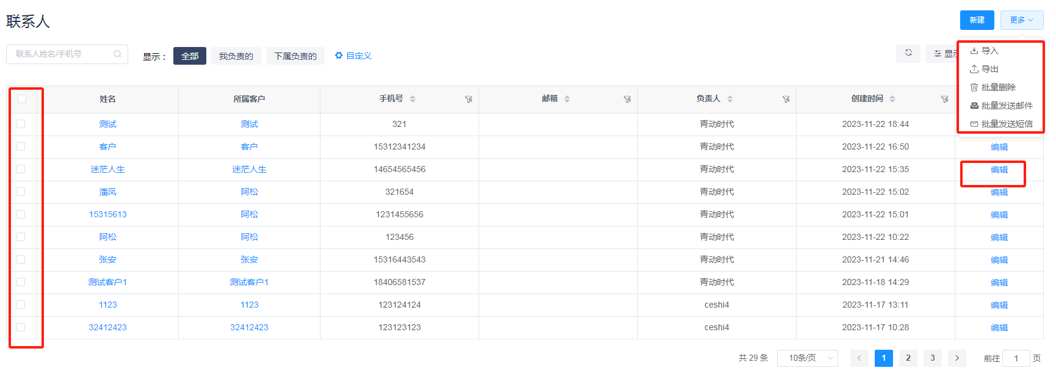Open the 10条/页 page size dropdown
The image size is (1056, 376).
point(807,358)
